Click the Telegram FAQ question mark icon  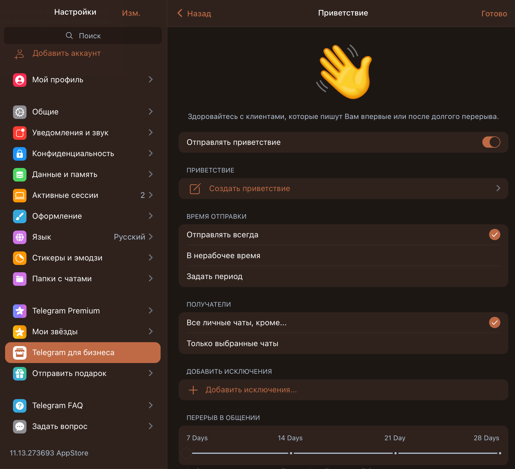click(x=20, y=406)
